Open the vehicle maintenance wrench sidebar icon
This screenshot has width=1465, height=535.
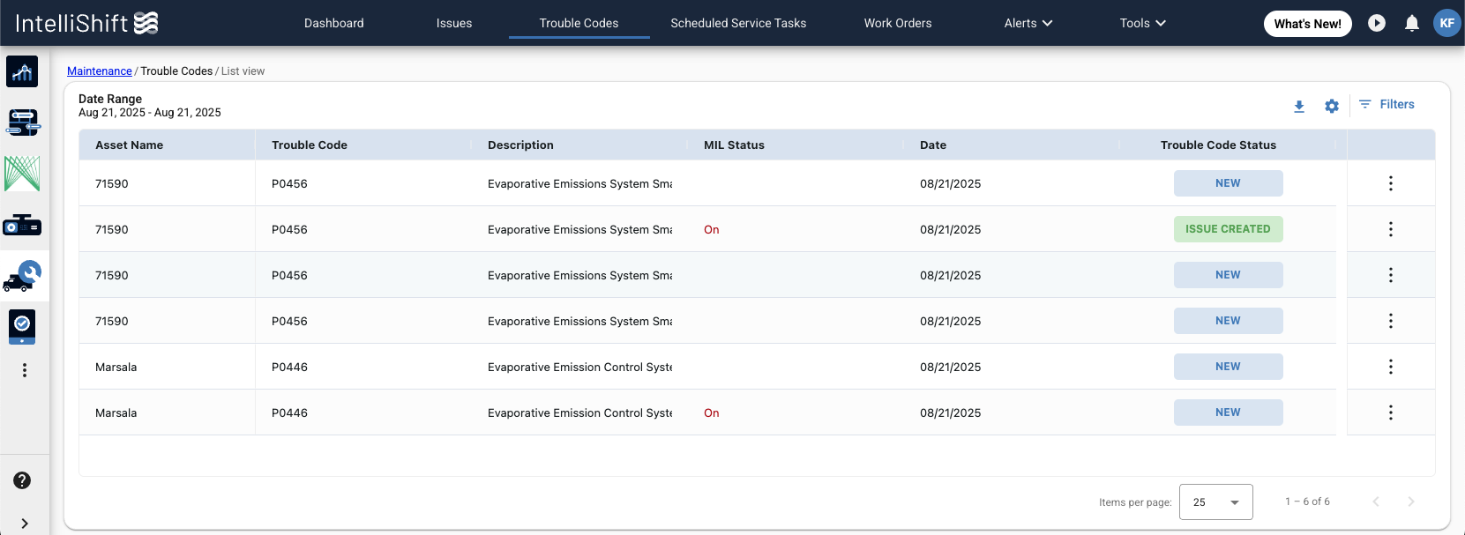click(22, 276)
